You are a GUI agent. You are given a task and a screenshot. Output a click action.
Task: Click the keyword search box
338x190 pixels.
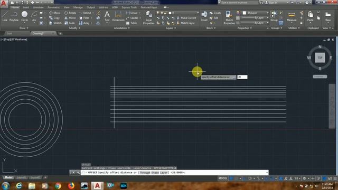[x=239, y=3]
